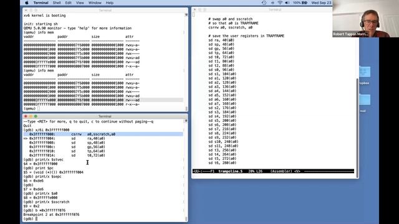Click 'xv6 kernel is booting' text
This screenshot has height=224, width=399.
click(44, 16)
